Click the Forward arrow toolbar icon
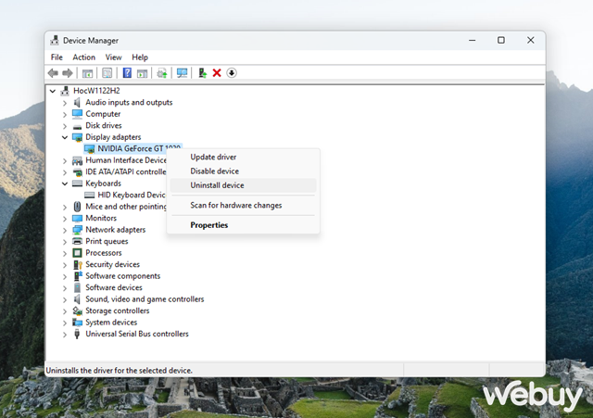The image size is (593, 418). [x=68, y=73]
